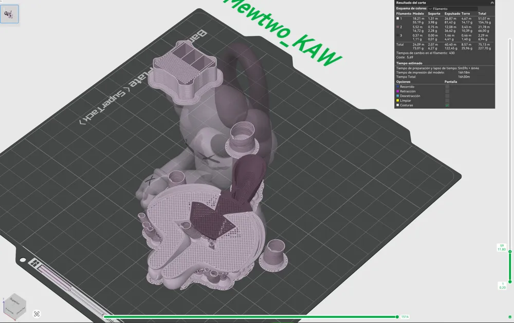Click the model print time value 16h18m
The height and width of the screenshot is (323, 514).
(464, 72)
